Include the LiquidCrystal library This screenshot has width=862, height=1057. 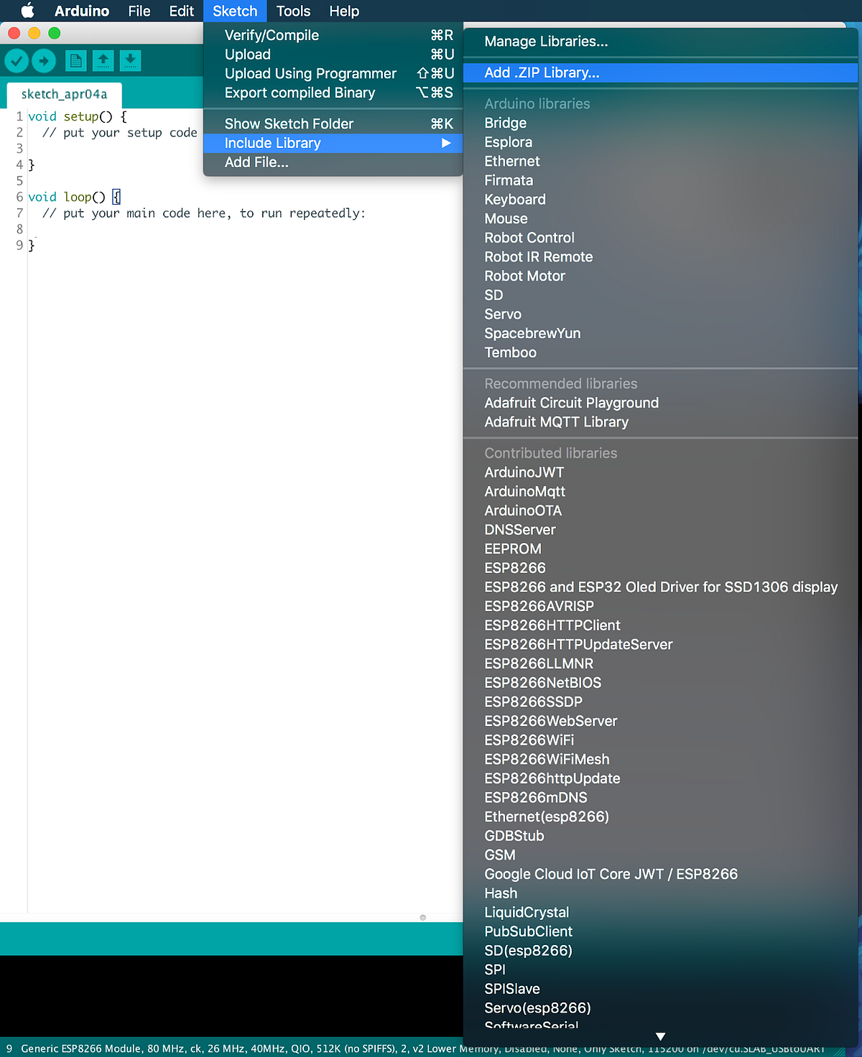pyautogui.click(x=661, y=913)
